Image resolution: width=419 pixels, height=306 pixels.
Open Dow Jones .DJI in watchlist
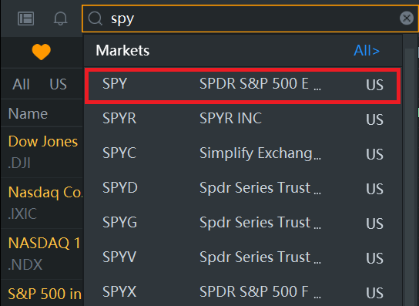tap(42, 152)
